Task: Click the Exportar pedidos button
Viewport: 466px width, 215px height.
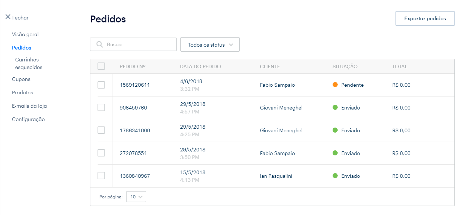Action: (425, 18)
